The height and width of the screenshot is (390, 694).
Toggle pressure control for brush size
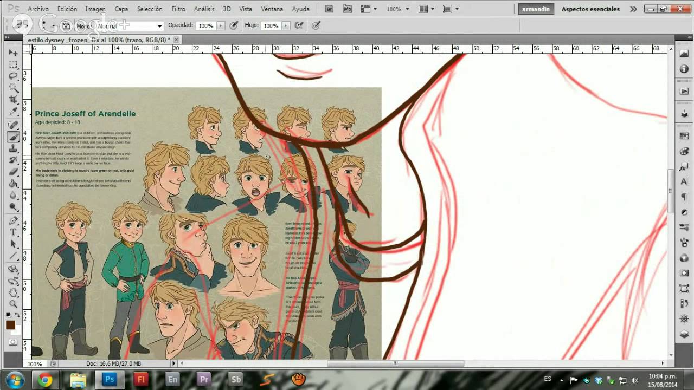[316, 25]
